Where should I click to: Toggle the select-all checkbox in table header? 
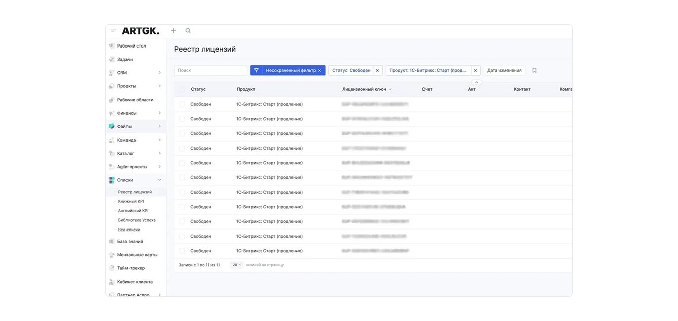click(182, 89)
